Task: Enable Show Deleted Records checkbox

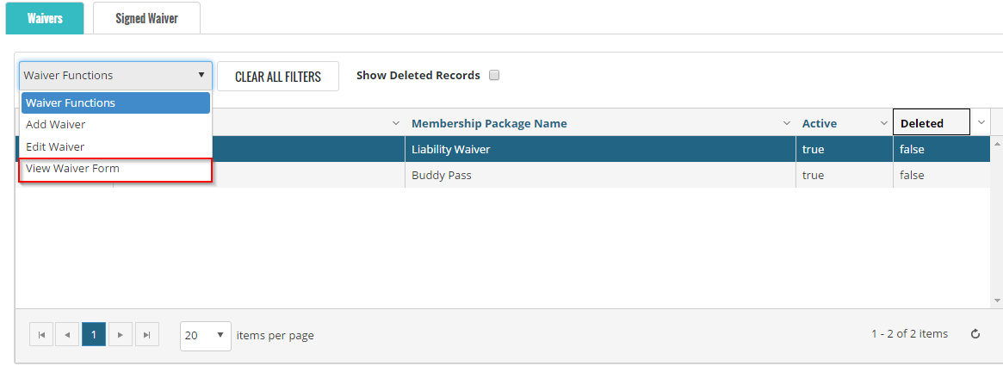Action: 494,75
